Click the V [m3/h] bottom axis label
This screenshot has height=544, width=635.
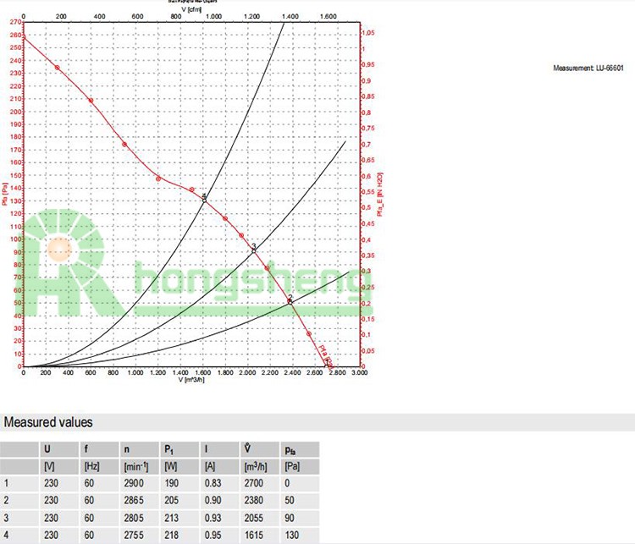(x=191, y=379)
